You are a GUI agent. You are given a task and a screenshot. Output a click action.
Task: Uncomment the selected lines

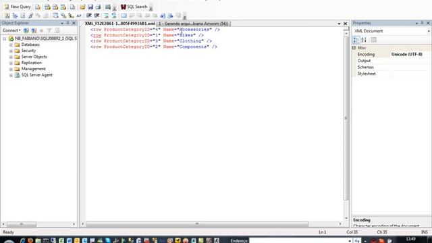coord(114,16)
